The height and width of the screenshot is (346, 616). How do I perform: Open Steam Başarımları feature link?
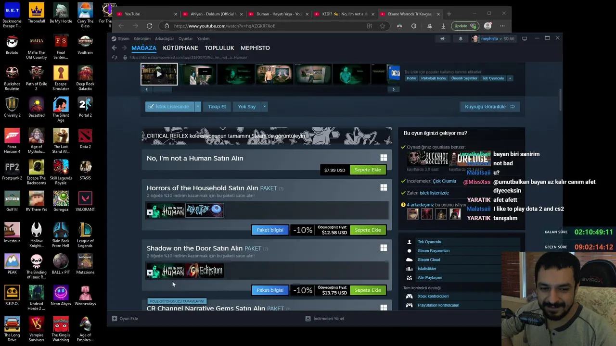click(434, 251)
